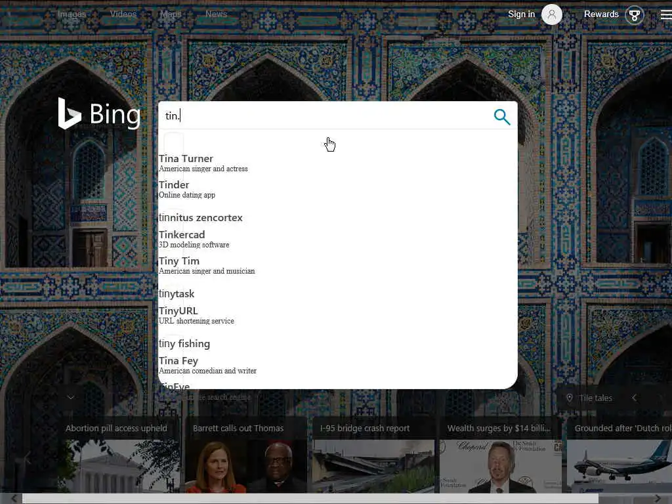Click the magnifying glass search icon
672x504 pixels.
pyautogui.click(x=502, y=117)
